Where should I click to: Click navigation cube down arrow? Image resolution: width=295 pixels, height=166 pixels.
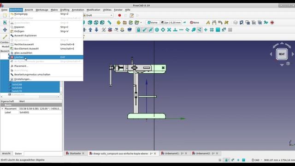point(282,65)
